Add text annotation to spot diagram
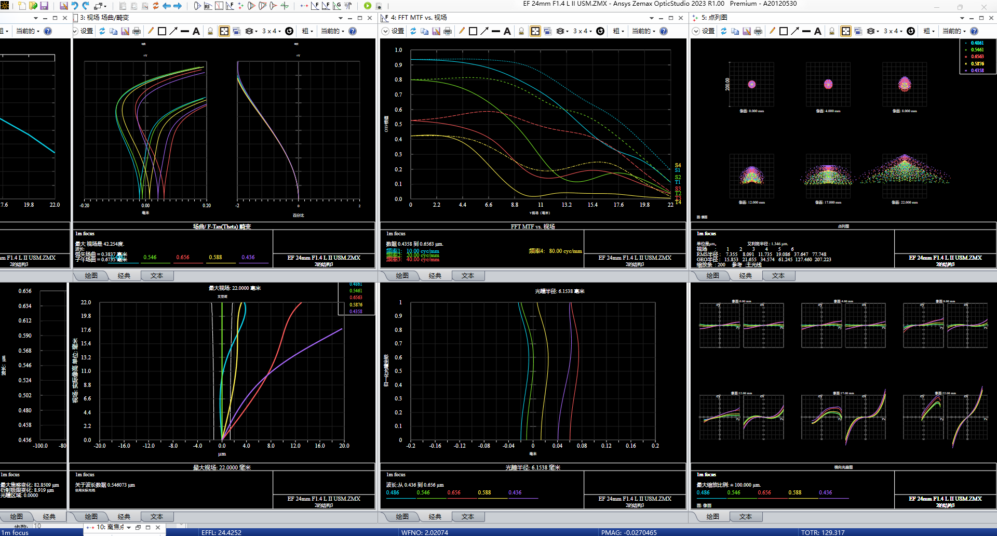 pyautogui.click(x=818, y=31)
